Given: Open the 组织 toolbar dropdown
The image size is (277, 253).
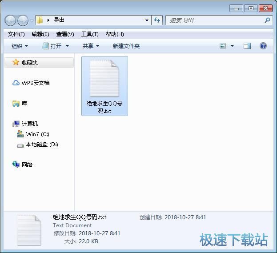Looking at the screenshot, I should pyautogui.click(x=20, y=46).
